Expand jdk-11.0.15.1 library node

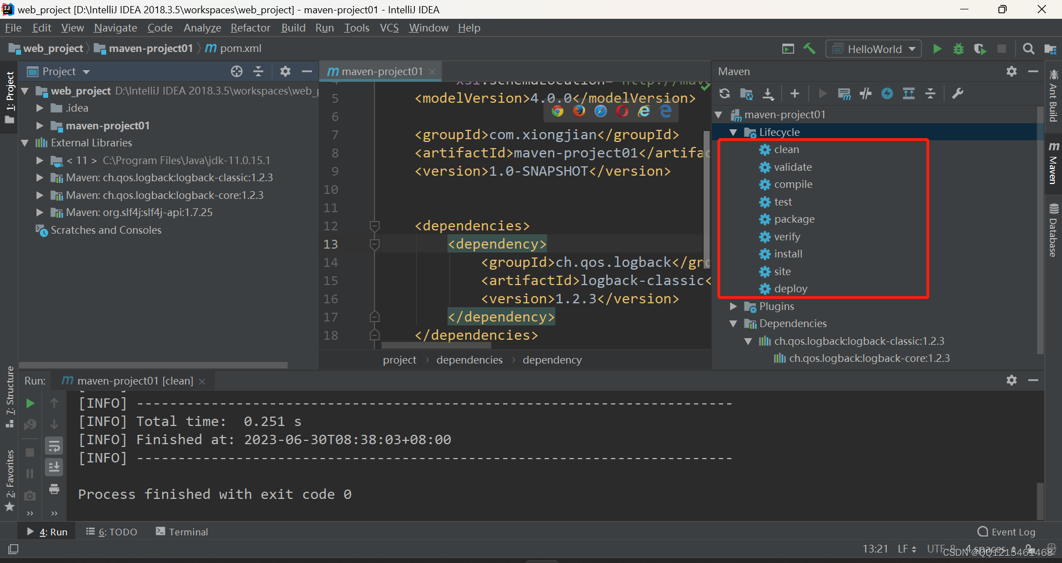pos(40,160)
